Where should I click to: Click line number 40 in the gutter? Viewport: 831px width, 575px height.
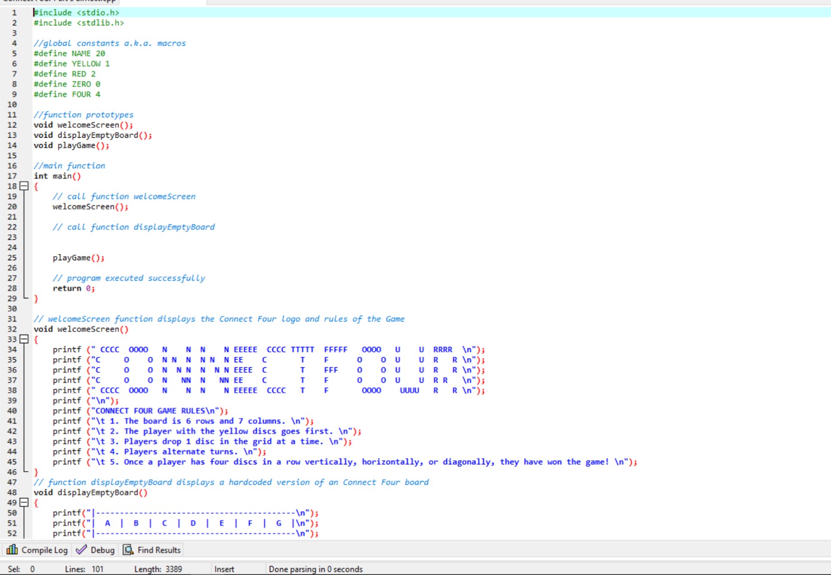coord(12,411)
